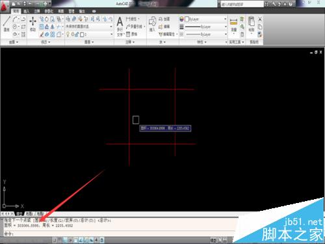Switch to the Insert (插入) ribbon tab
325x244 pixels.
(x=27, y=11)
